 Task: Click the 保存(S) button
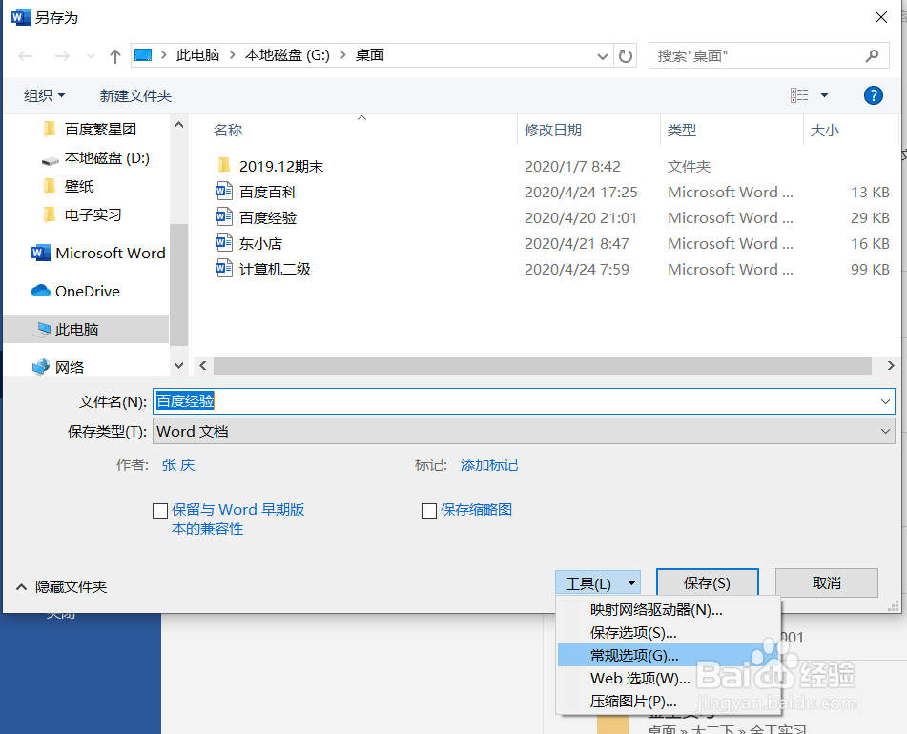click(707, 583)
